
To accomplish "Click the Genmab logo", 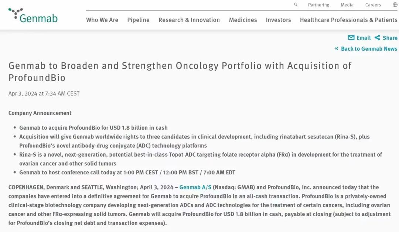I will coord(33,16).
